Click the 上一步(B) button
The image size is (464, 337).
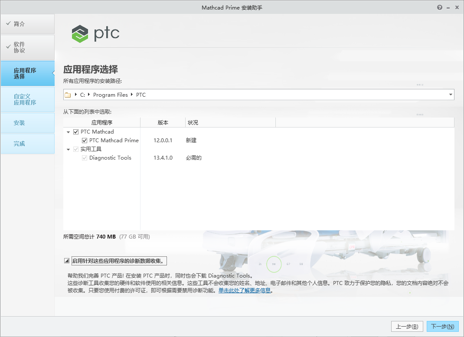click(407, 326)
